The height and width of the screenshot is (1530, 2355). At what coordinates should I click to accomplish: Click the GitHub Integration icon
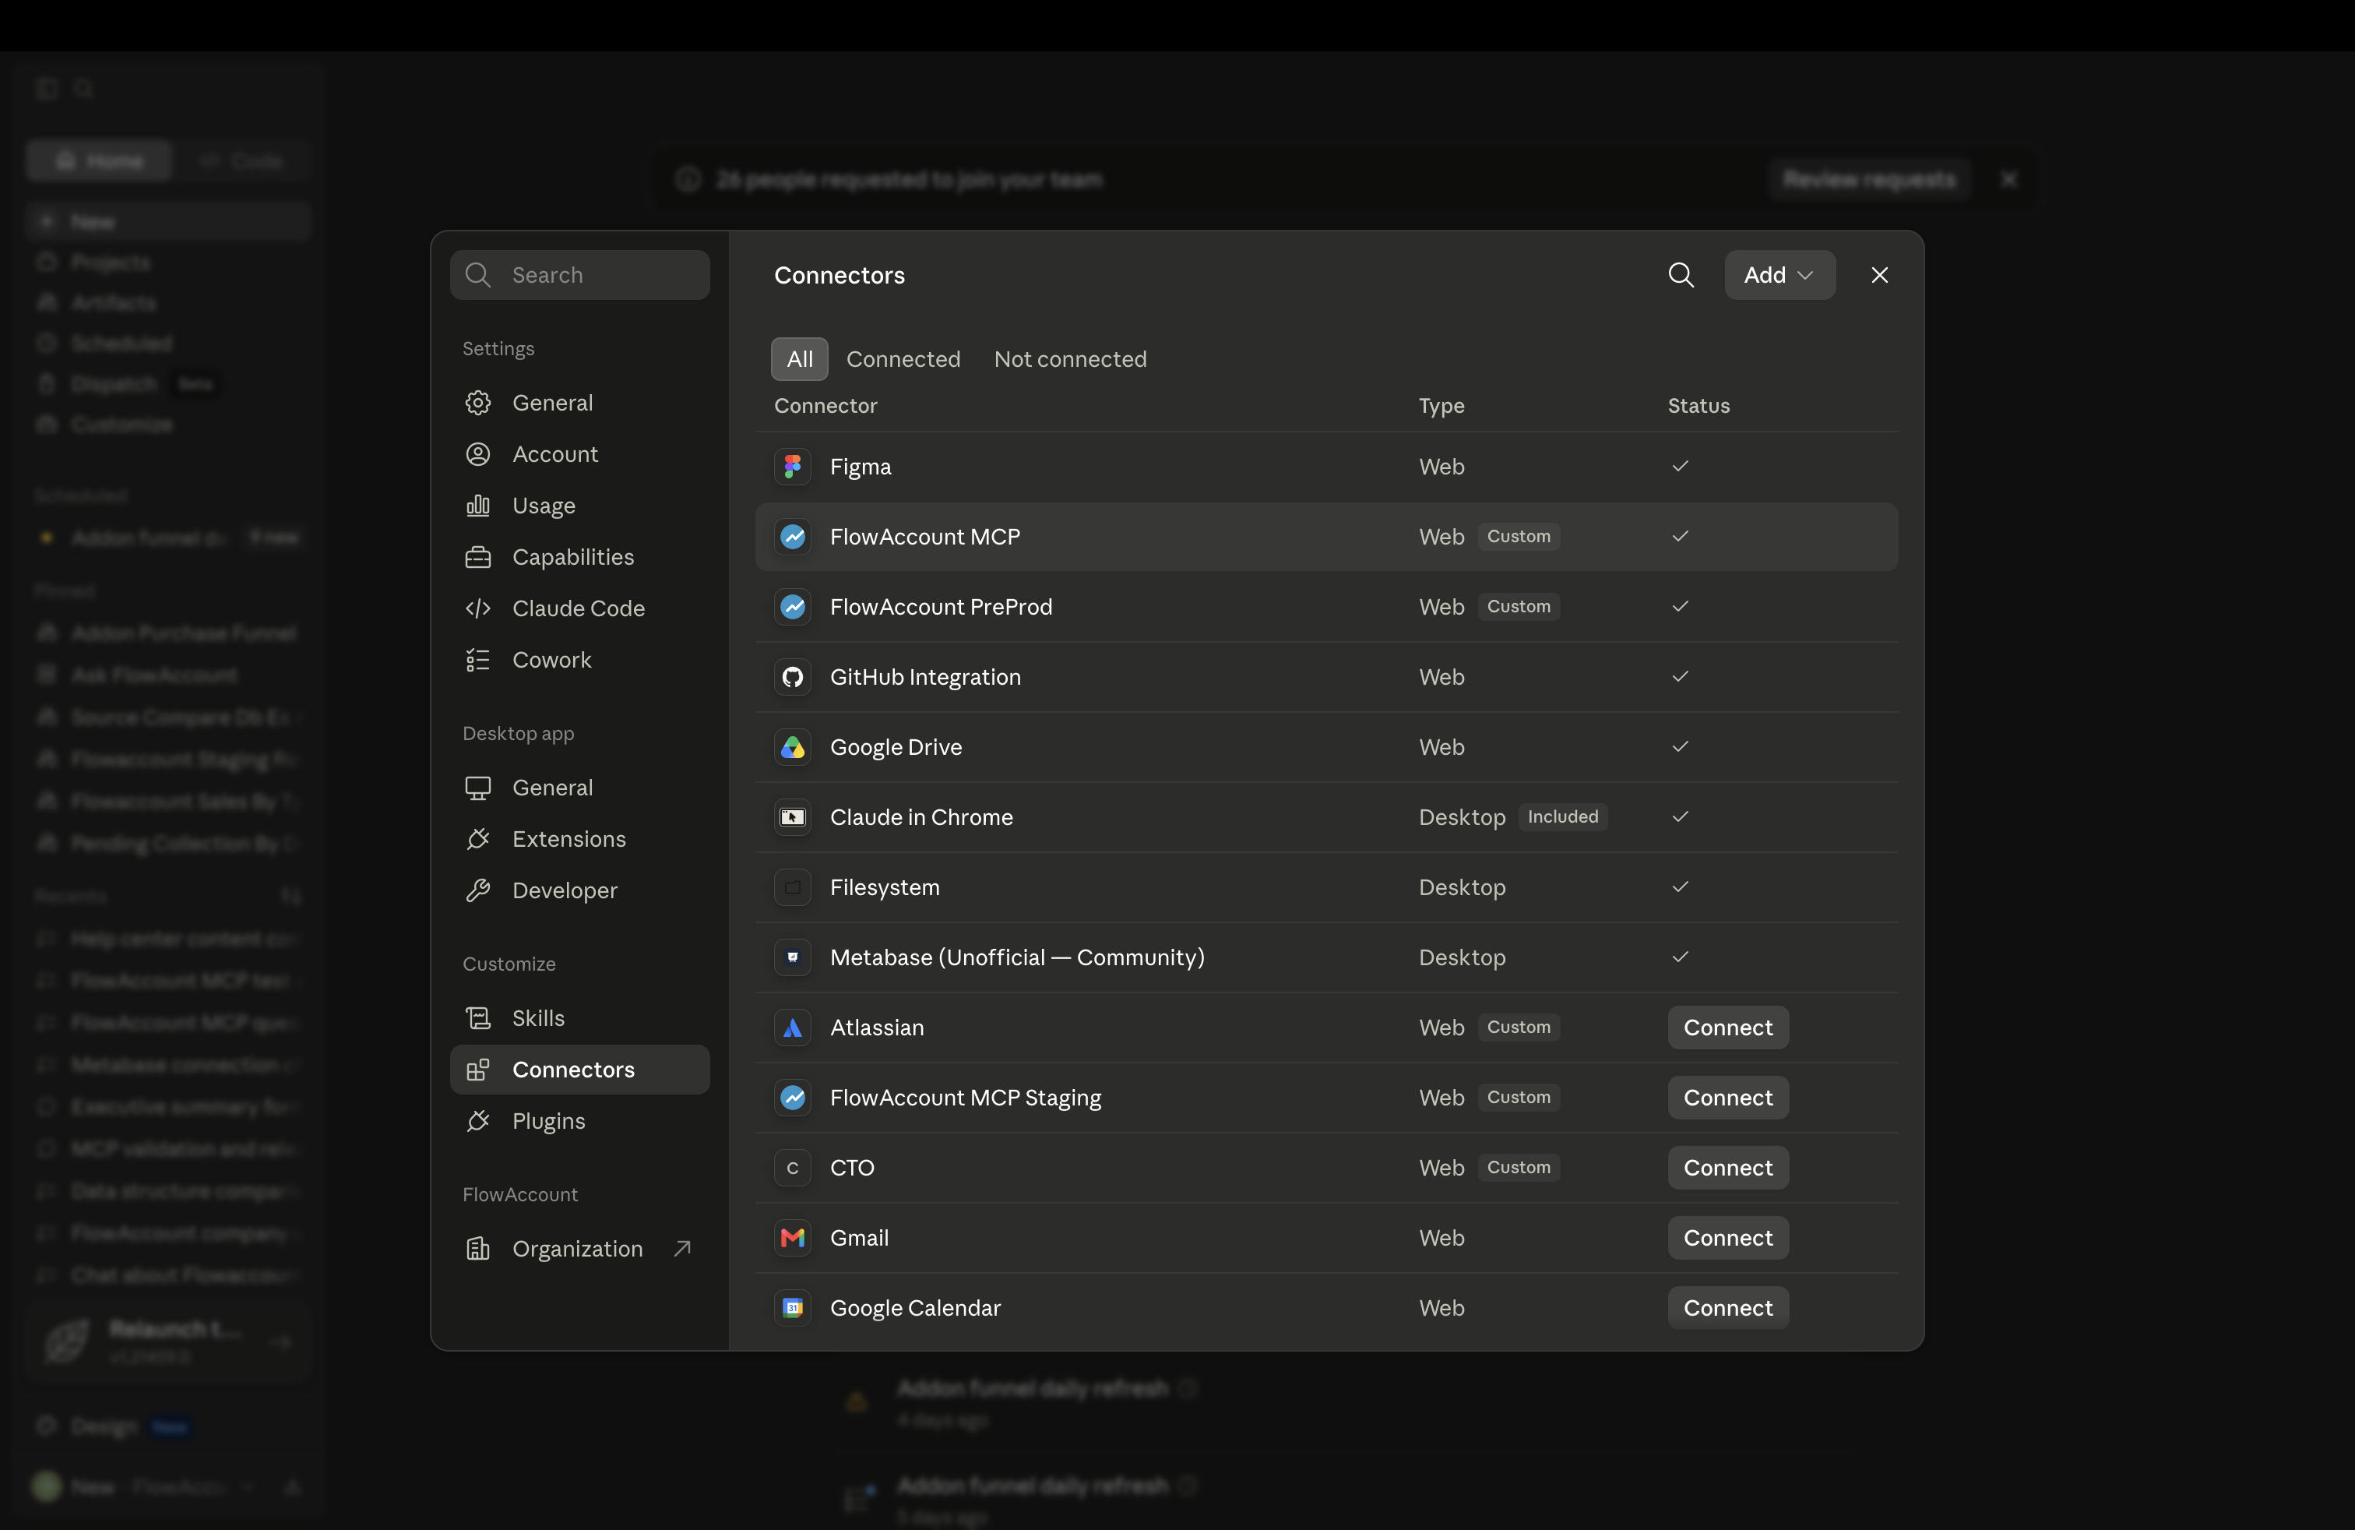(793, 677)
